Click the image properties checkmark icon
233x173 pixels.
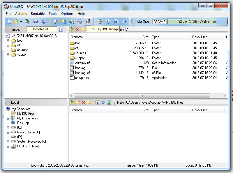click(x=61, y=29)
